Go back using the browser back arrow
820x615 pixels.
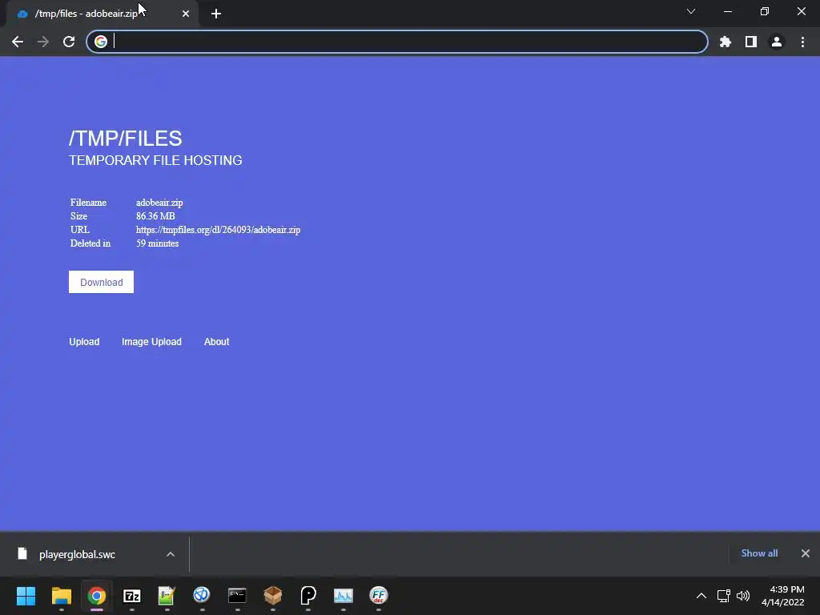(18, 42)
